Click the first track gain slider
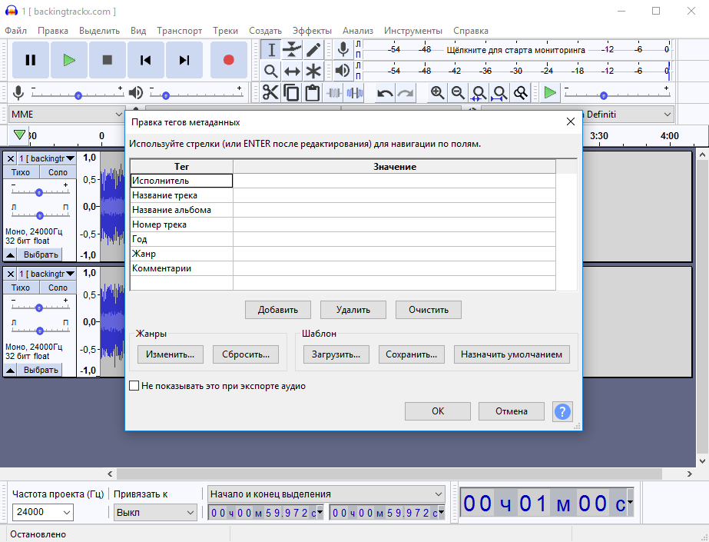 [x=40, y=191]
